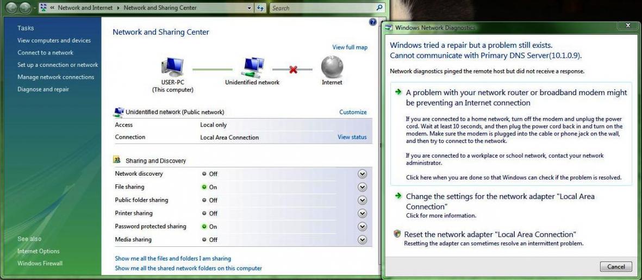Click Cancel in Network Diagnostics dialog
Viewport: 642px width, 280px height.
point(616,266)
